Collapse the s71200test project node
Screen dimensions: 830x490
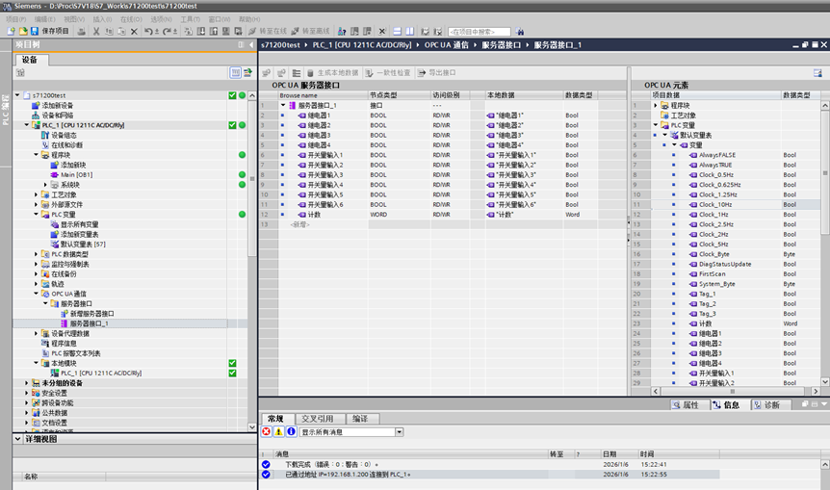(17, 95)
